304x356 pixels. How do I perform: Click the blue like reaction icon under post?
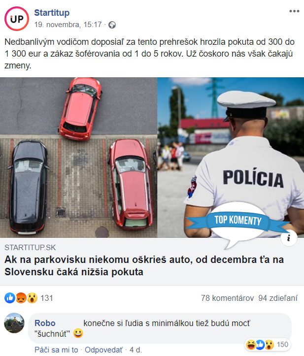(x=10, y=298)
